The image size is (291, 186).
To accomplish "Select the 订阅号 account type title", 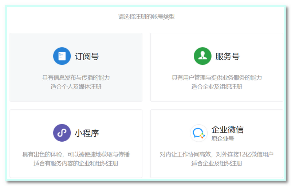I will tap(87, 56).
